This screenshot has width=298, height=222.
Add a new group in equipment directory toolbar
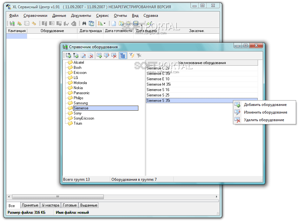click(x=69, y=55)
